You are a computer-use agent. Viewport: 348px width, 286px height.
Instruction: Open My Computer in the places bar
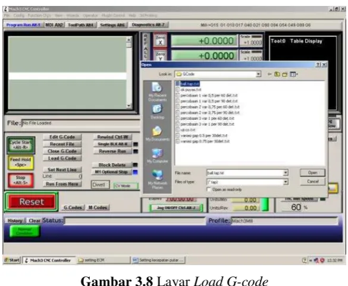[158, 156]
